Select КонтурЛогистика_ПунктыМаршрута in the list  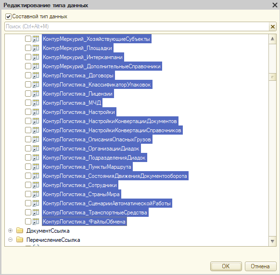point(87,167)
